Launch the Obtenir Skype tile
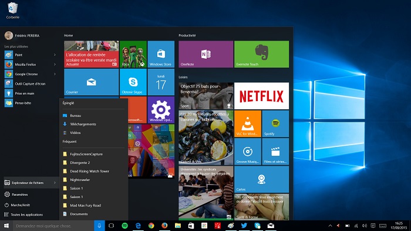 point(133,82)
